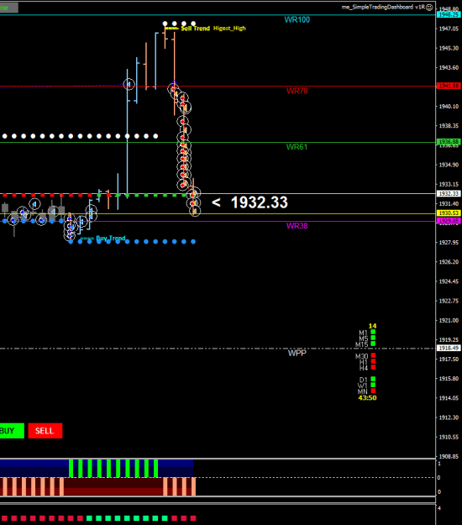The image size is (462, 525).
Task: Click the Buy Trend label
Action: (x=111, y=238)
